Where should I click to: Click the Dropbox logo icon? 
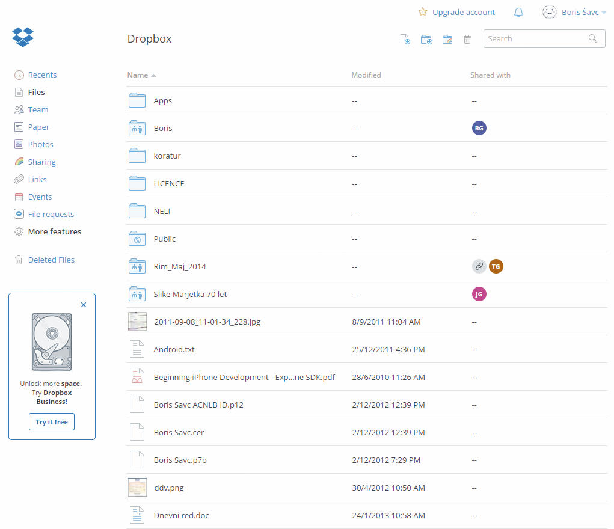(x=23, y=37)
